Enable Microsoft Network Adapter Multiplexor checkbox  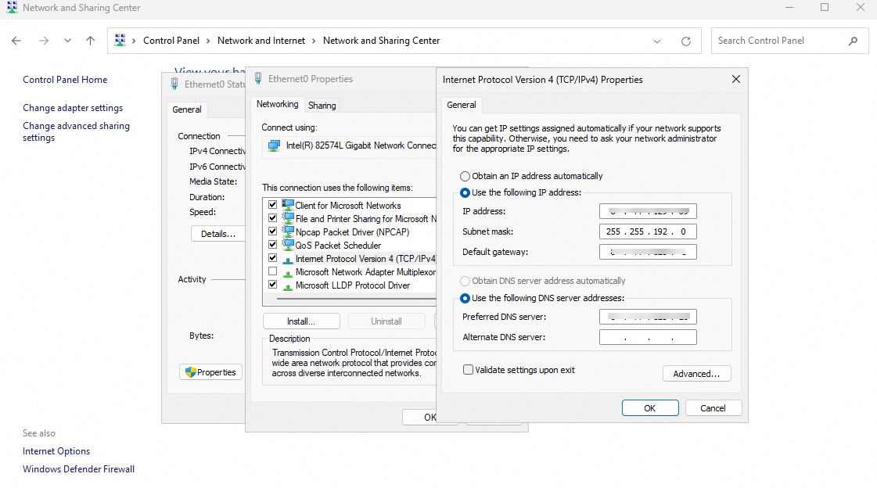(x=273, y=271)
